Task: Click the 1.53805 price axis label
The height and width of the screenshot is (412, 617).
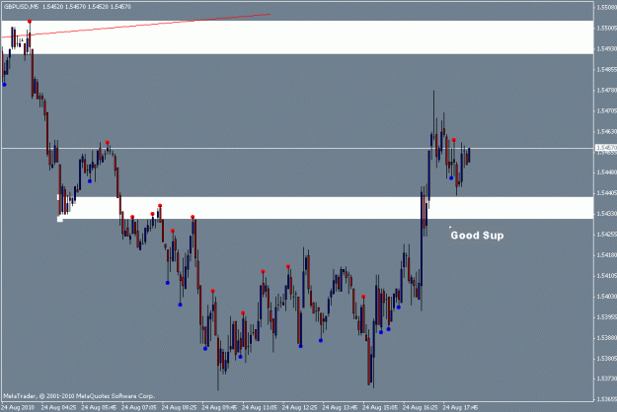Action: coord(606,359)
